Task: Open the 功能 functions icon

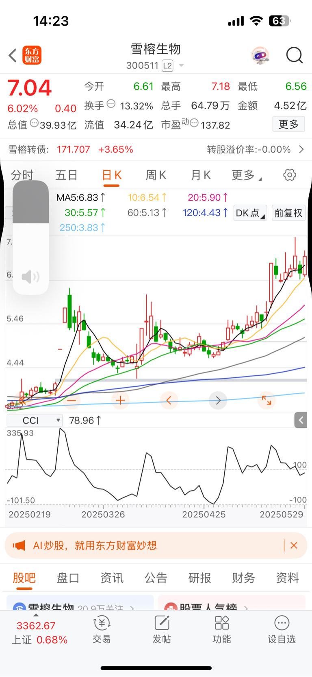Action: click(x=222, y=629)
